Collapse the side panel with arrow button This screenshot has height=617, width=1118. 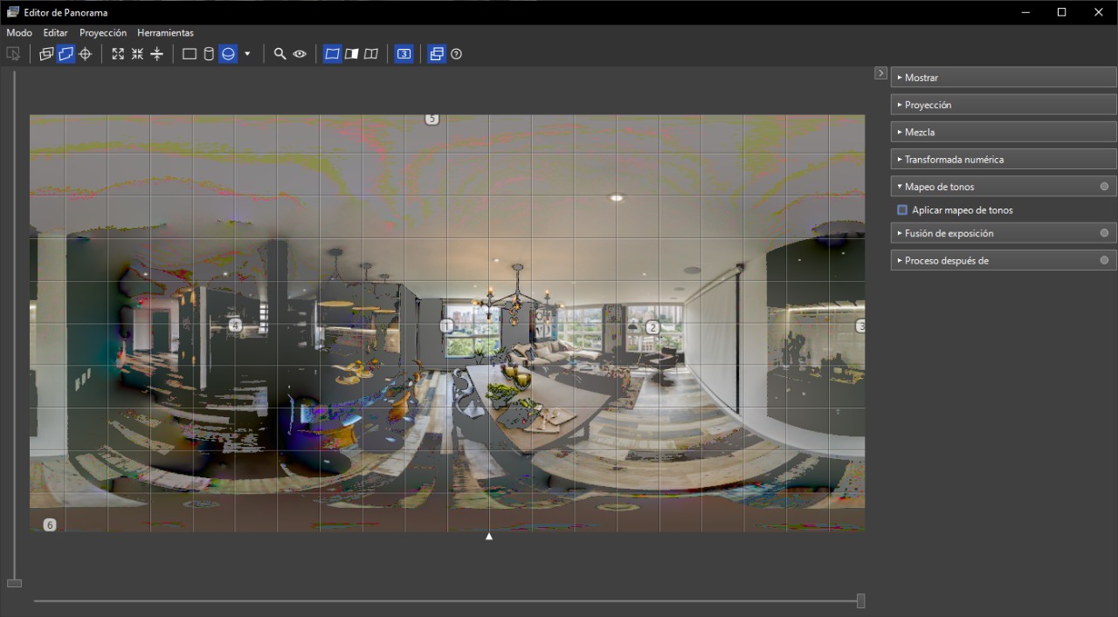click(x=880, y=73)
